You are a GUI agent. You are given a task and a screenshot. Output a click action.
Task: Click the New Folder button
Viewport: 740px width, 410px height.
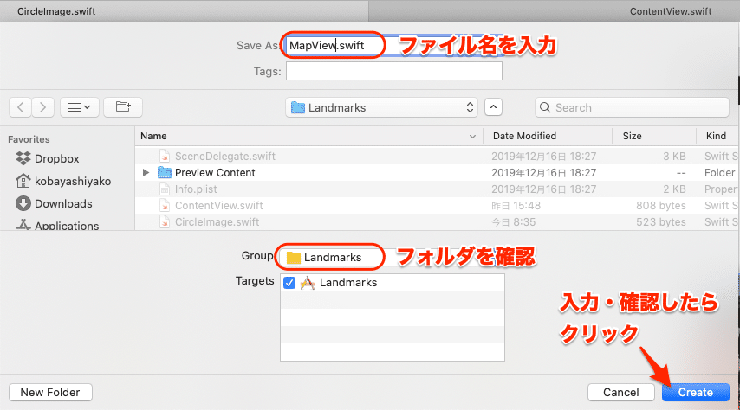click(50, 392)
